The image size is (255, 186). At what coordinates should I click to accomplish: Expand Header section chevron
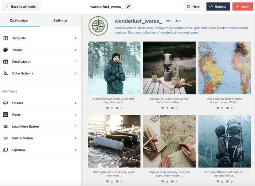[76, 103]
